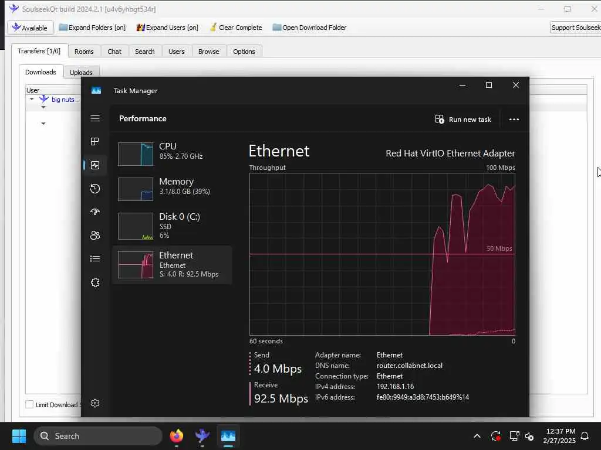Open Users page icon in sidebar
601x450 pixels.
pos(95,236)
